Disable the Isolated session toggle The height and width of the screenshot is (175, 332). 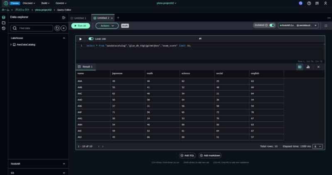272,25
